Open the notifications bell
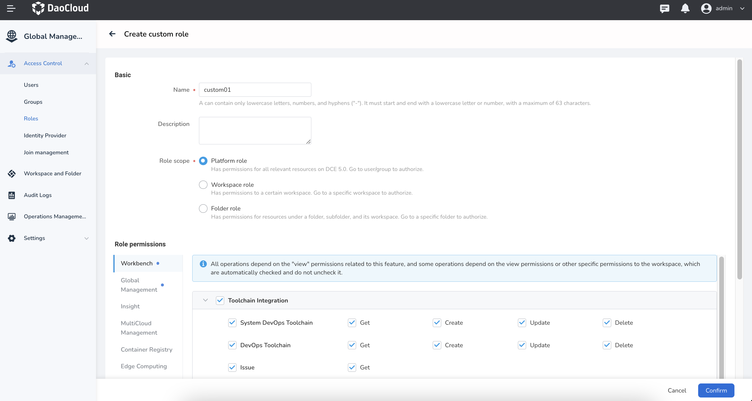 tap(685, 8)
